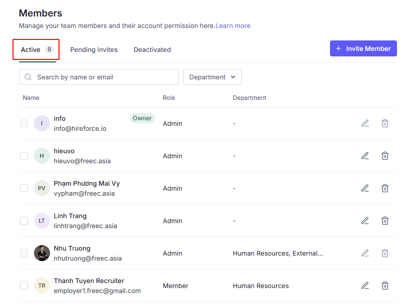
Task: Check the Thanh Tuyen Recruiter row
Action: 24,286
